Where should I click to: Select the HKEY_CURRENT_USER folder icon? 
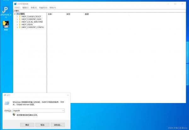[20, 19]
